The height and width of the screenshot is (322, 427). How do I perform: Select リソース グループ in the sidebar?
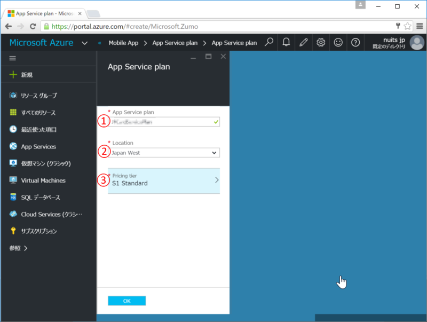(39, 96)
